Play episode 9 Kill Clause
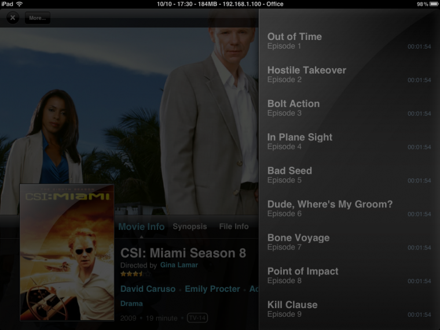This screenshot has width=440, height=330. coord(349,309)
